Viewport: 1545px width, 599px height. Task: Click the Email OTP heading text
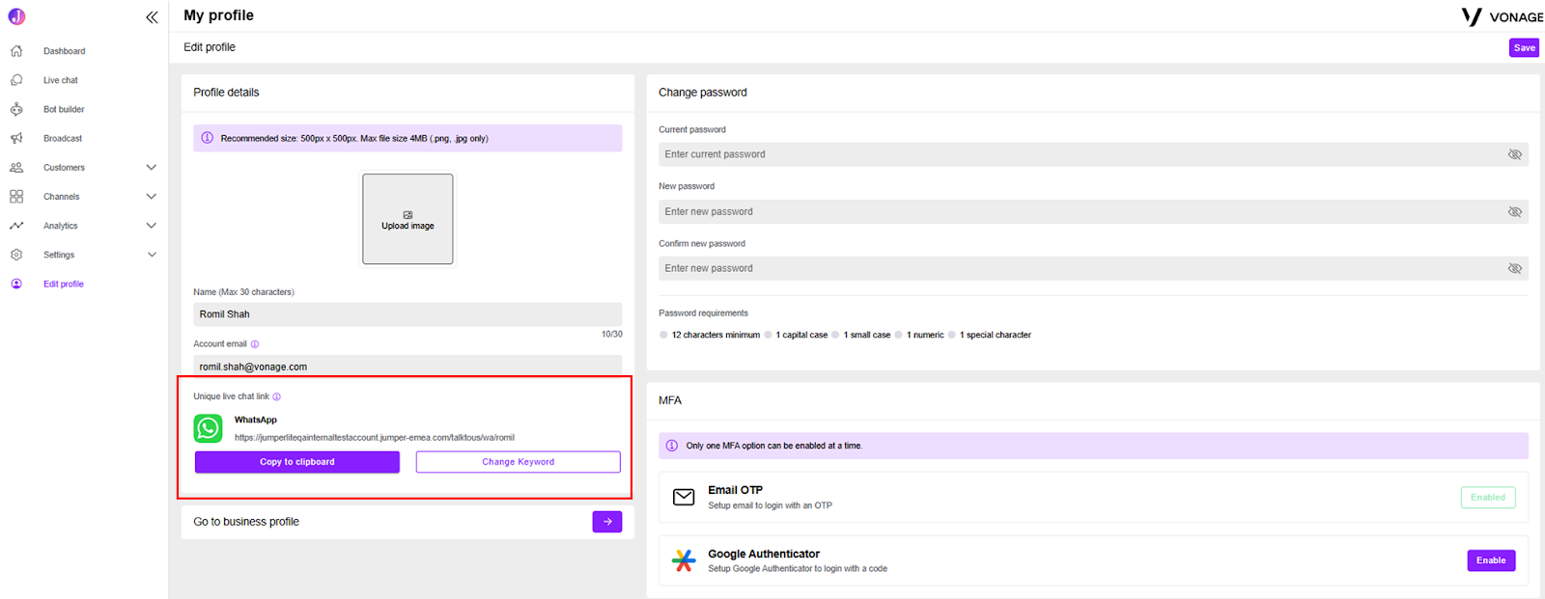click(735, 490)
